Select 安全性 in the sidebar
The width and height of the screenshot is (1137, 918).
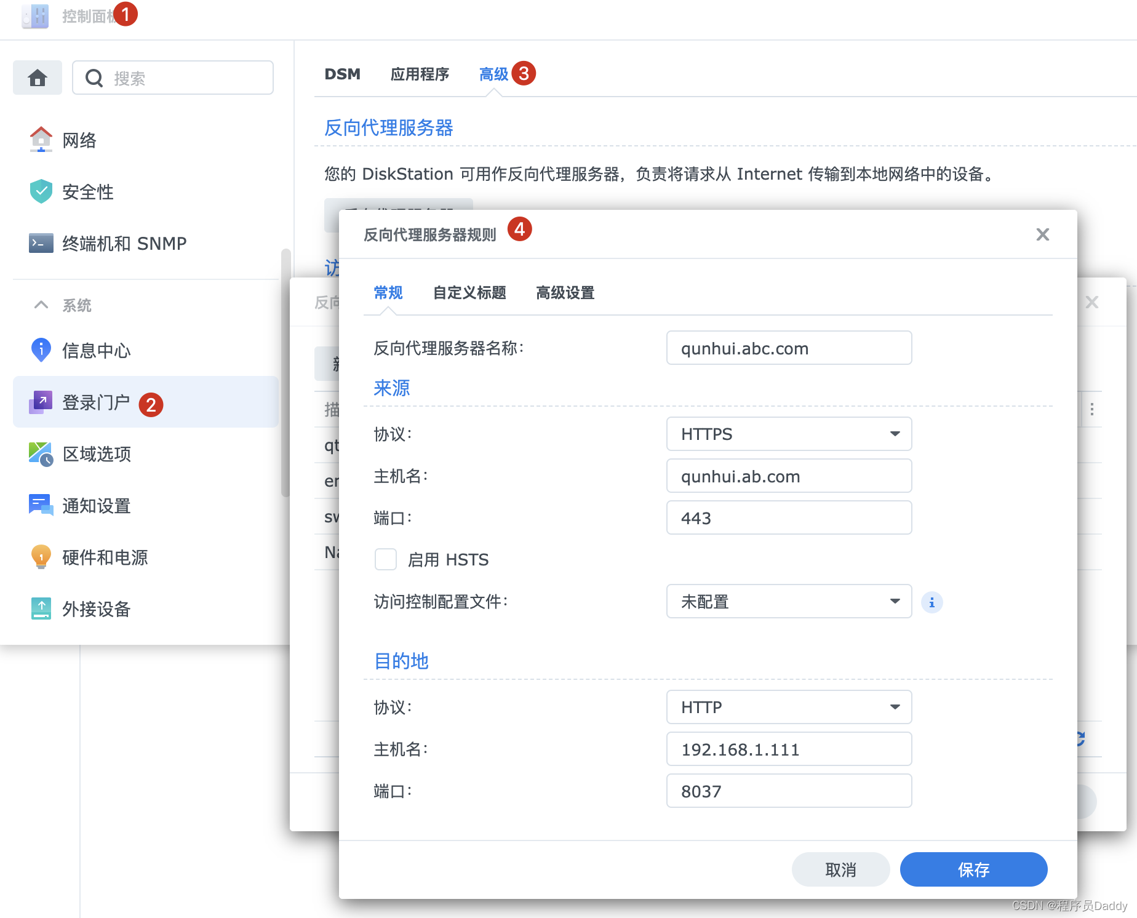pos(146,191)
